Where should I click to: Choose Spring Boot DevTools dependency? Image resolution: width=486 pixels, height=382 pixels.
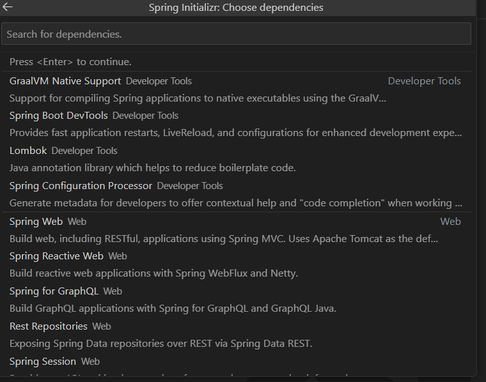click(236, 124)
